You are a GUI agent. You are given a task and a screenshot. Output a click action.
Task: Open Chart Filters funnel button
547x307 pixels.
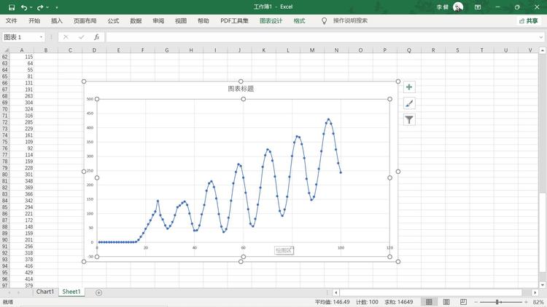[409, 120]
